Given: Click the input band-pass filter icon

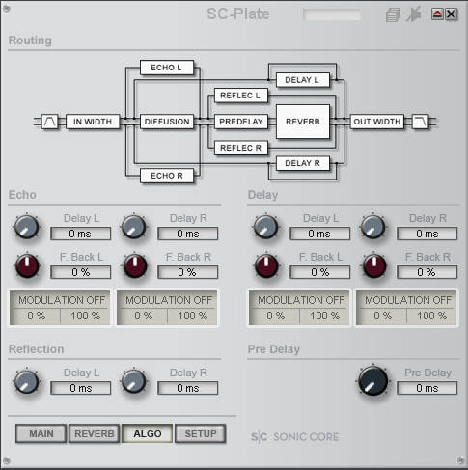Looking at the screenshot, I should (x=50, y=122).
